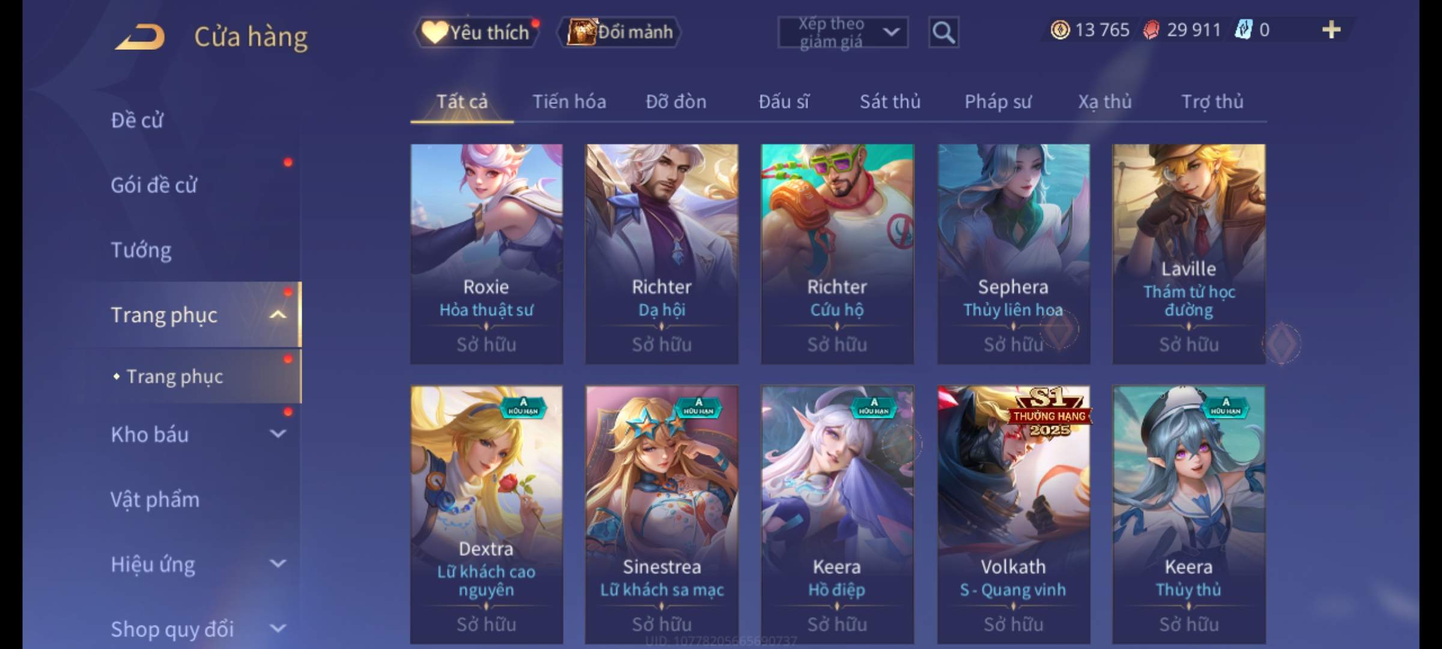The image size is (1442, 649).
Task: Switch to the Tiến hóa tab
Action: coord(569,102)
